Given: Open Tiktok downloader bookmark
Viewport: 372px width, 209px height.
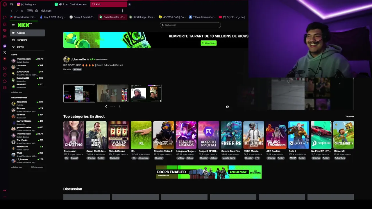Looking at the screenshot, I should point(202,17).
